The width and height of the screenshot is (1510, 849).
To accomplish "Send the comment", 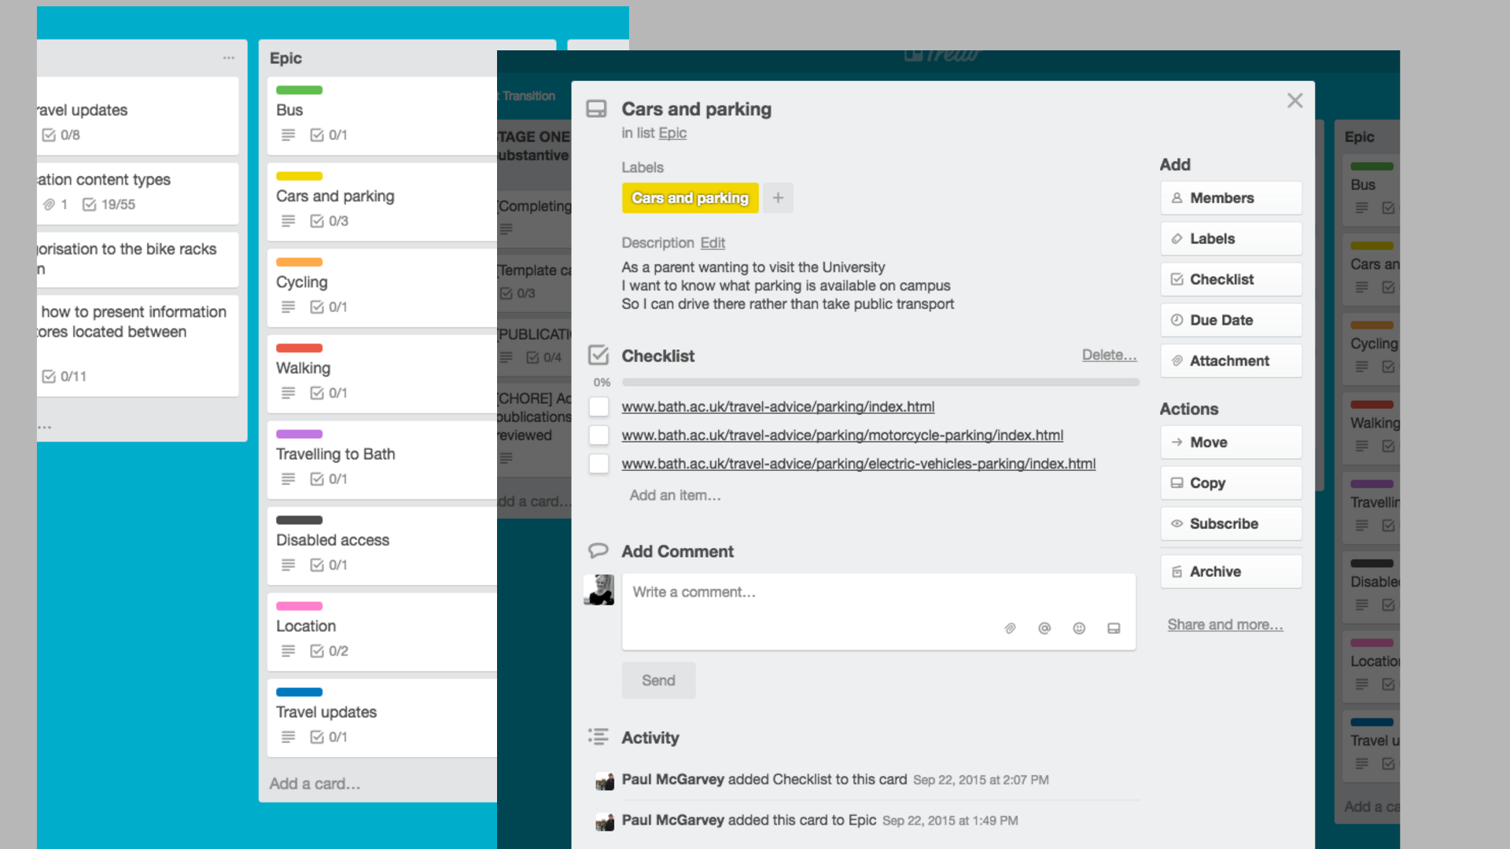I will [658, 680].
